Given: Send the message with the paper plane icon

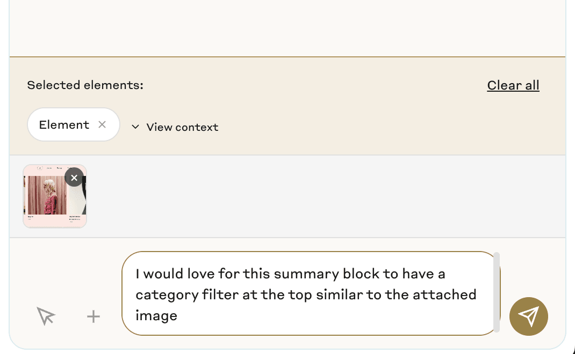Looking at the screenshot, I should (x=528, y=316).
